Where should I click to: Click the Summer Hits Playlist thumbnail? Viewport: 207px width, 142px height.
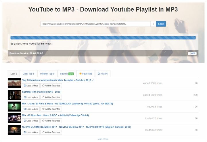[14, 95]
